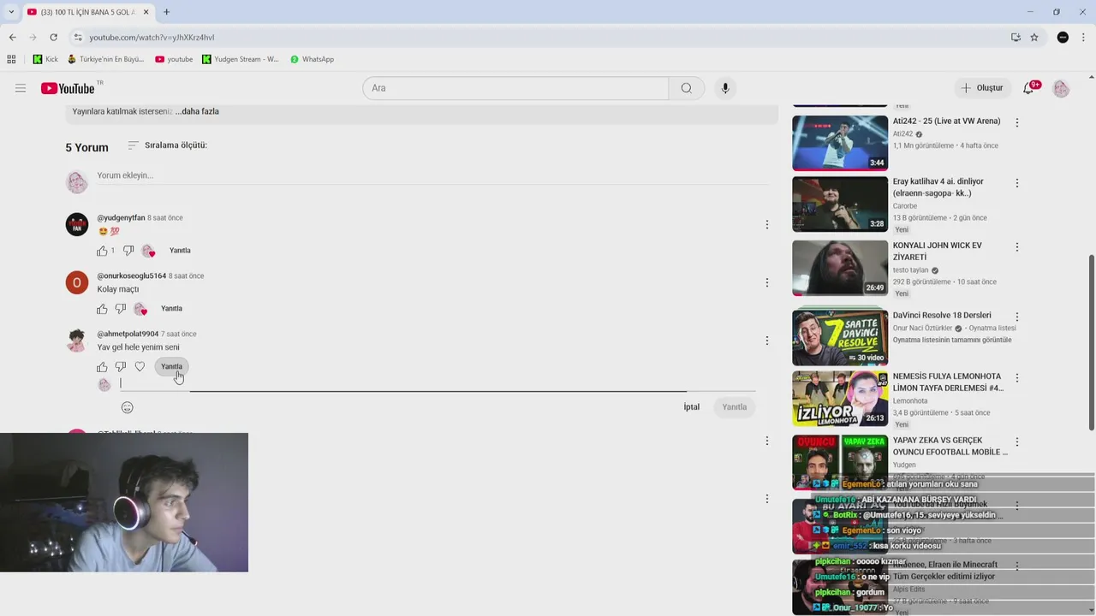This screenshot has width=1096, height=616.
Task: Open the @onurkoseoglu5164 channel link
Action: (x=132, y=276)
